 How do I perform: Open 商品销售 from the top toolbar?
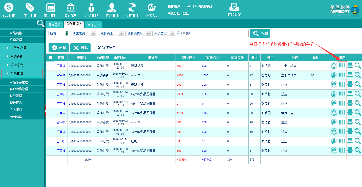point(30,10)
